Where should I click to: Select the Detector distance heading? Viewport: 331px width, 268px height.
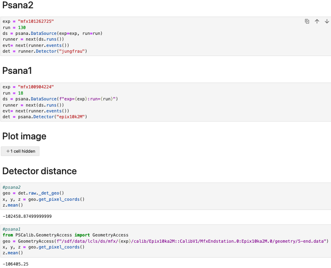39,171
